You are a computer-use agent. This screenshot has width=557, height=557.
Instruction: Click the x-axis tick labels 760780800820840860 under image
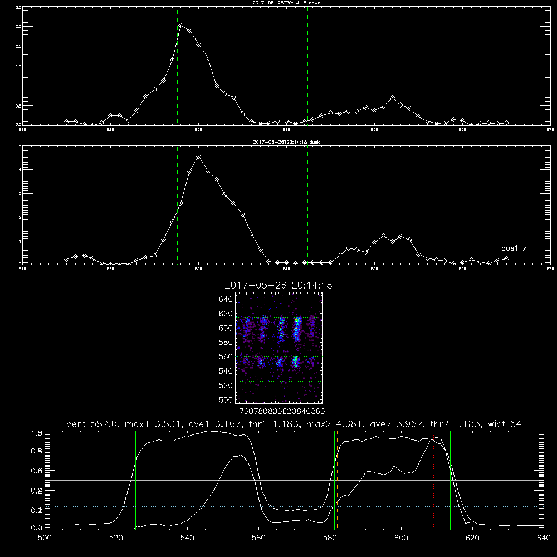(282, 412)
